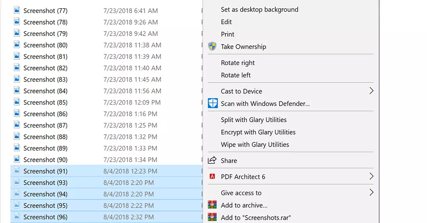Click the PDF Architect 6 red icon
The width and height of the screenshot is (427, 223).
[x=212, y=177]
